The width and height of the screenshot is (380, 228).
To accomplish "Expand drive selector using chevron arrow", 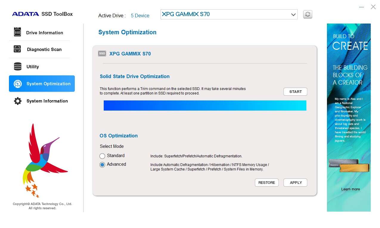I will [293, 15].
